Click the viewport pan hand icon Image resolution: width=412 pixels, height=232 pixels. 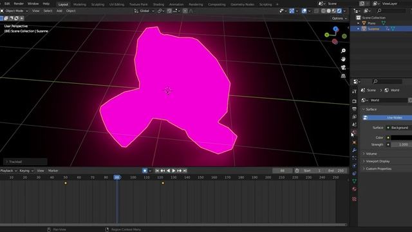[343, 59]
